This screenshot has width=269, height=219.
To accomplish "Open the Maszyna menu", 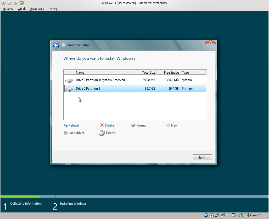I will (x=8, y=9).
